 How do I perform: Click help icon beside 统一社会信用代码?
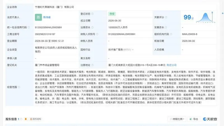(x=29, y=27)
